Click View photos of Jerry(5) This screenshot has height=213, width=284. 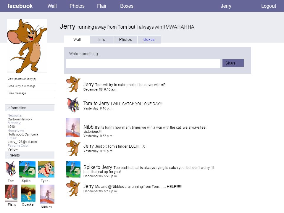click(22, 79)
